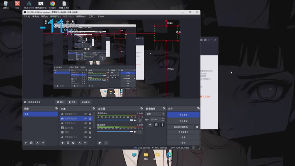
Task: Select the 场景 item in the scenes list
Action: pyautogui.click(x=41, y=114)
